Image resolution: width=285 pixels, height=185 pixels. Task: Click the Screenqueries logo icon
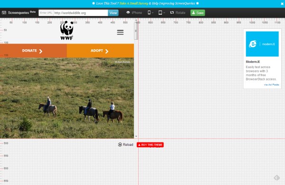pyautogui.click(x=4, y=13)
